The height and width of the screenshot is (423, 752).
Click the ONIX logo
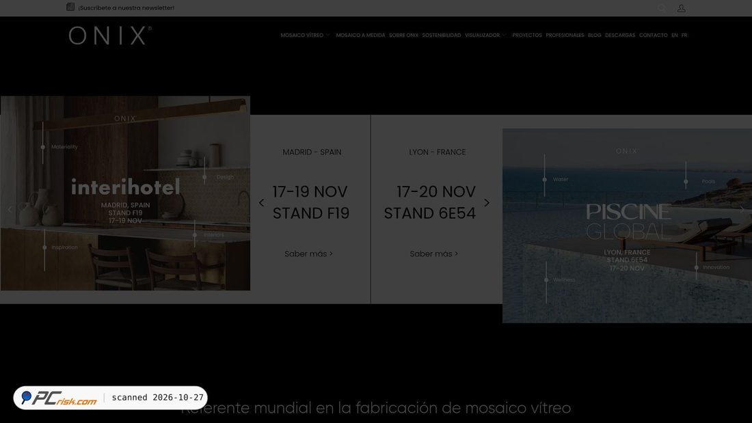click(110, 36)
